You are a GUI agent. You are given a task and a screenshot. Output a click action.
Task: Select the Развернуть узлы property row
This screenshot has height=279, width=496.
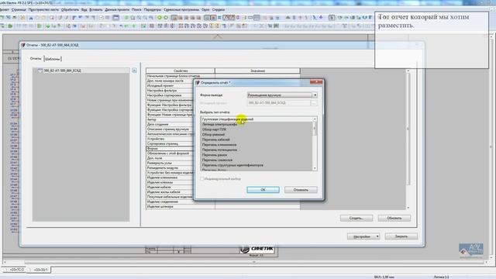coord(170,163)
